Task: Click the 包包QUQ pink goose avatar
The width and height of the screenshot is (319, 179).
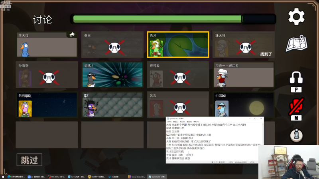Action: (x=25, y=109)
